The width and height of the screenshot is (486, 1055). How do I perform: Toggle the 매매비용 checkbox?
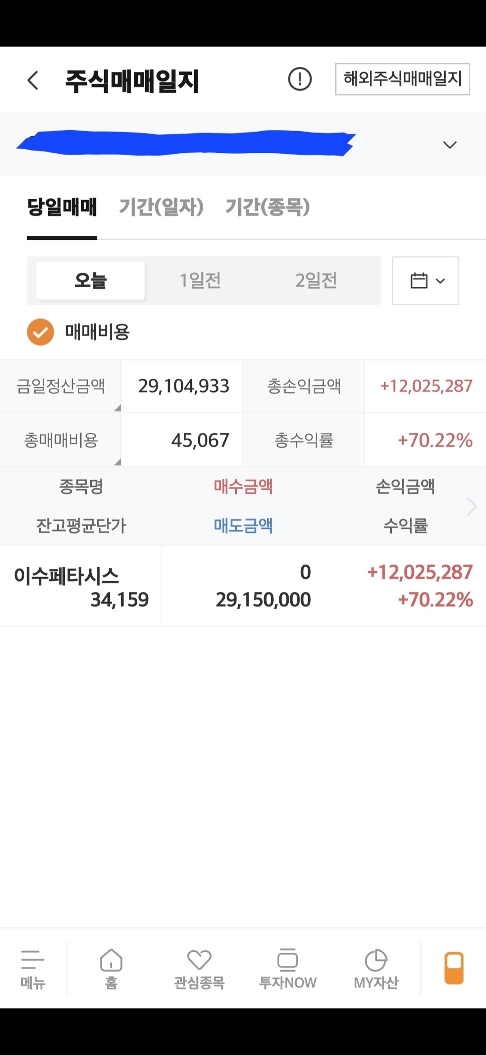(41, 332)
